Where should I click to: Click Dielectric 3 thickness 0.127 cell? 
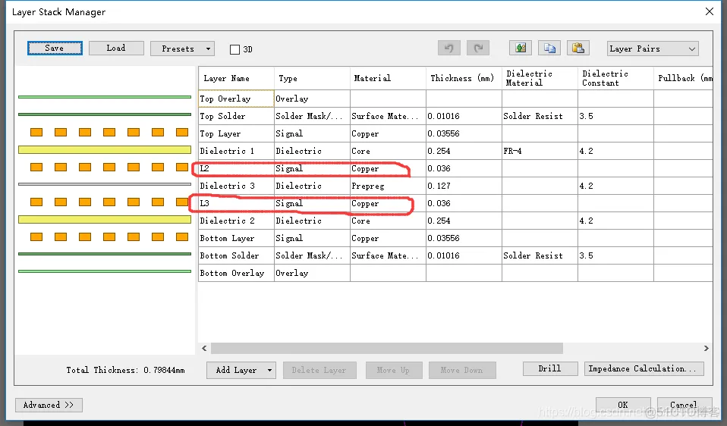[x=464, y=186]
